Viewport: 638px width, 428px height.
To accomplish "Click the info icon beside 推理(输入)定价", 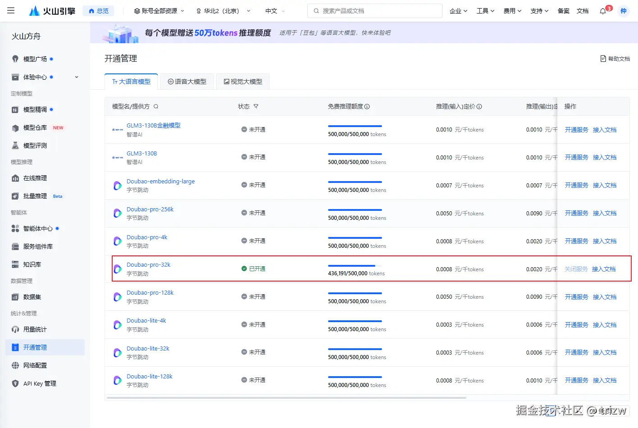I will point(479,107).
